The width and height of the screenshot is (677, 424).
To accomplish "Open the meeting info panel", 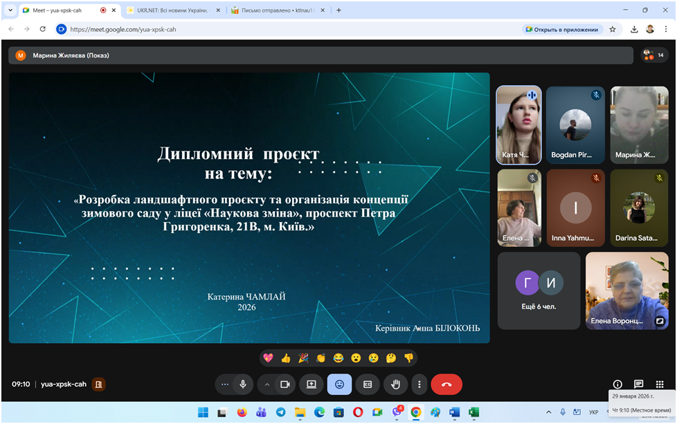I will [x=617, y=384].
